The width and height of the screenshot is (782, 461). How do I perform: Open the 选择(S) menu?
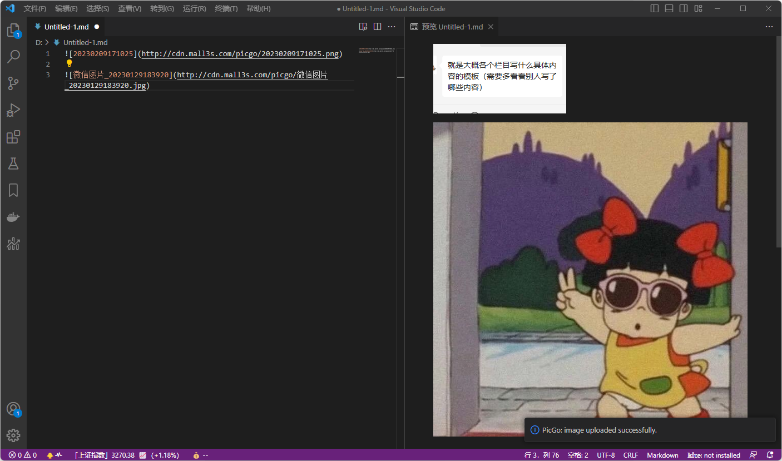point(98,9)
